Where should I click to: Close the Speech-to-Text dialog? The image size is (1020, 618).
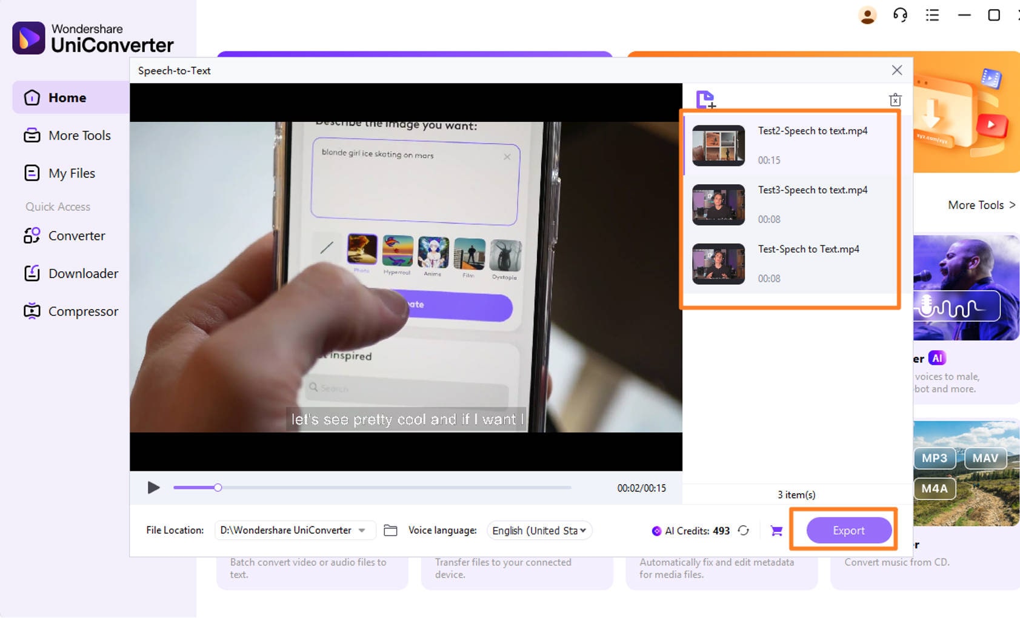[x=897, y=70]
